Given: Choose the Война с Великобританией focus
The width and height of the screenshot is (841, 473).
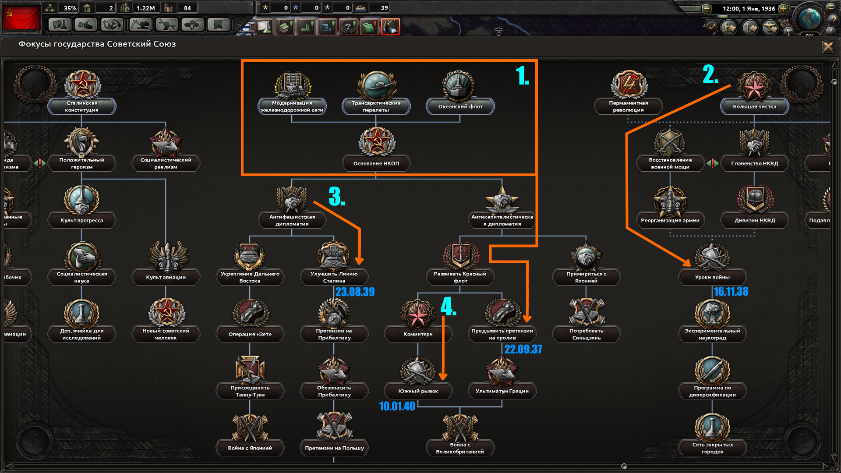Looking at the screenshot, I should coord(460,434).
